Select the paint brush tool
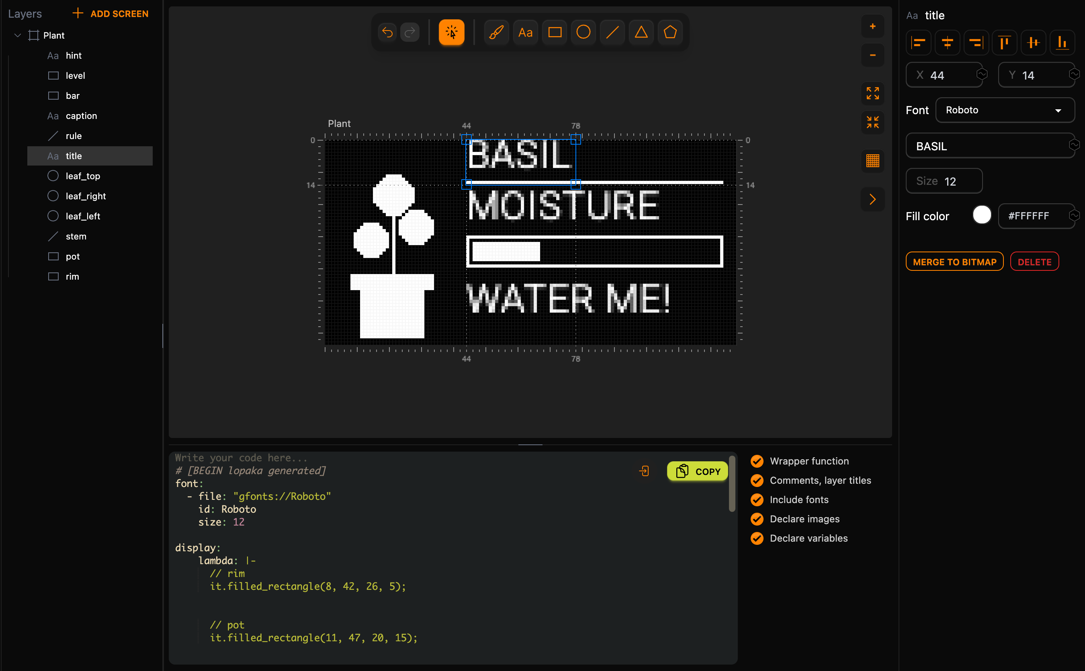Screen dimensions: 1085x671 tap(497, 33)
